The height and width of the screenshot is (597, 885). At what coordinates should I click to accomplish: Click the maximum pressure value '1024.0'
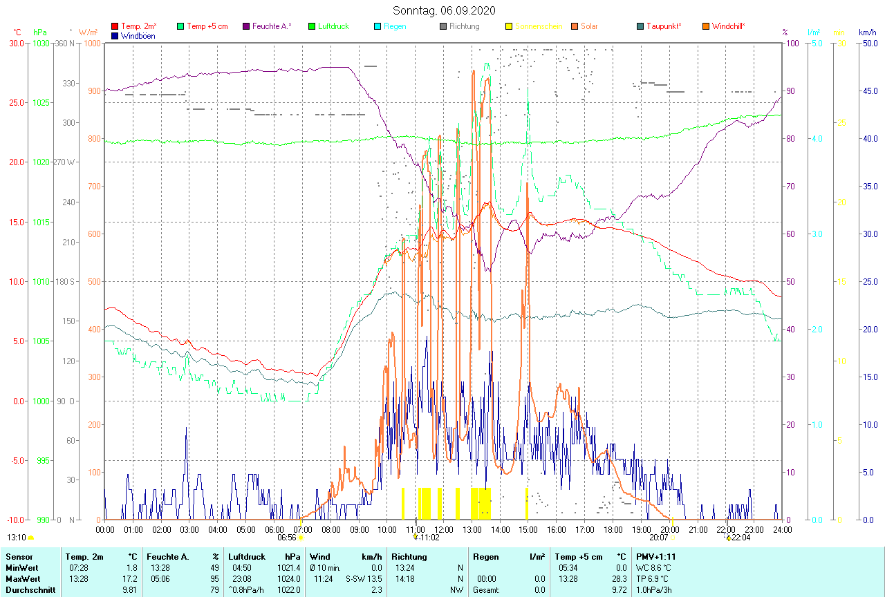click(x=288, y=578)
